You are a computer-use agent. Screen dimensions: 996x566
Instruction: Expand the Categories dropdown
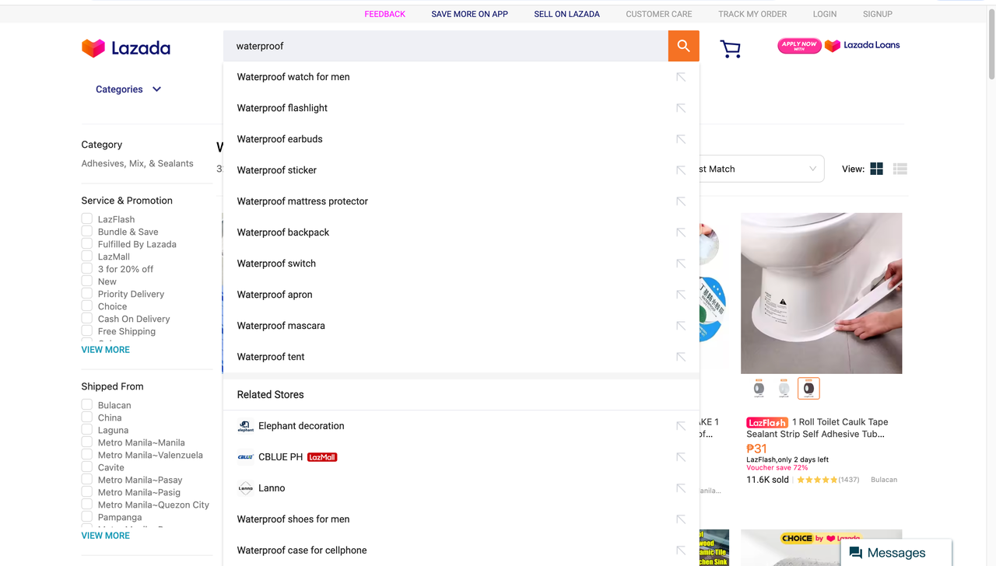coord(128,89)
